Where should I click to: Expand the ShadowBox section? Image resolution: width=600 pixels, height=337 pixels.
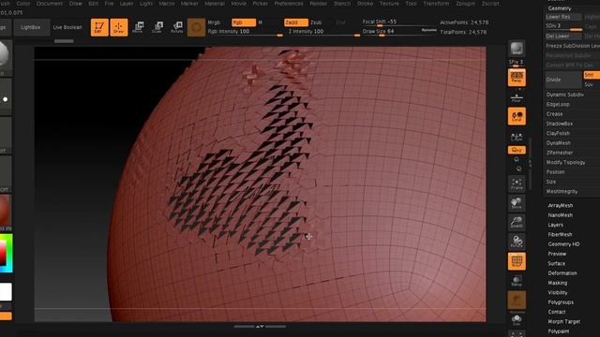pyautogui.click(x=560, y=124)
